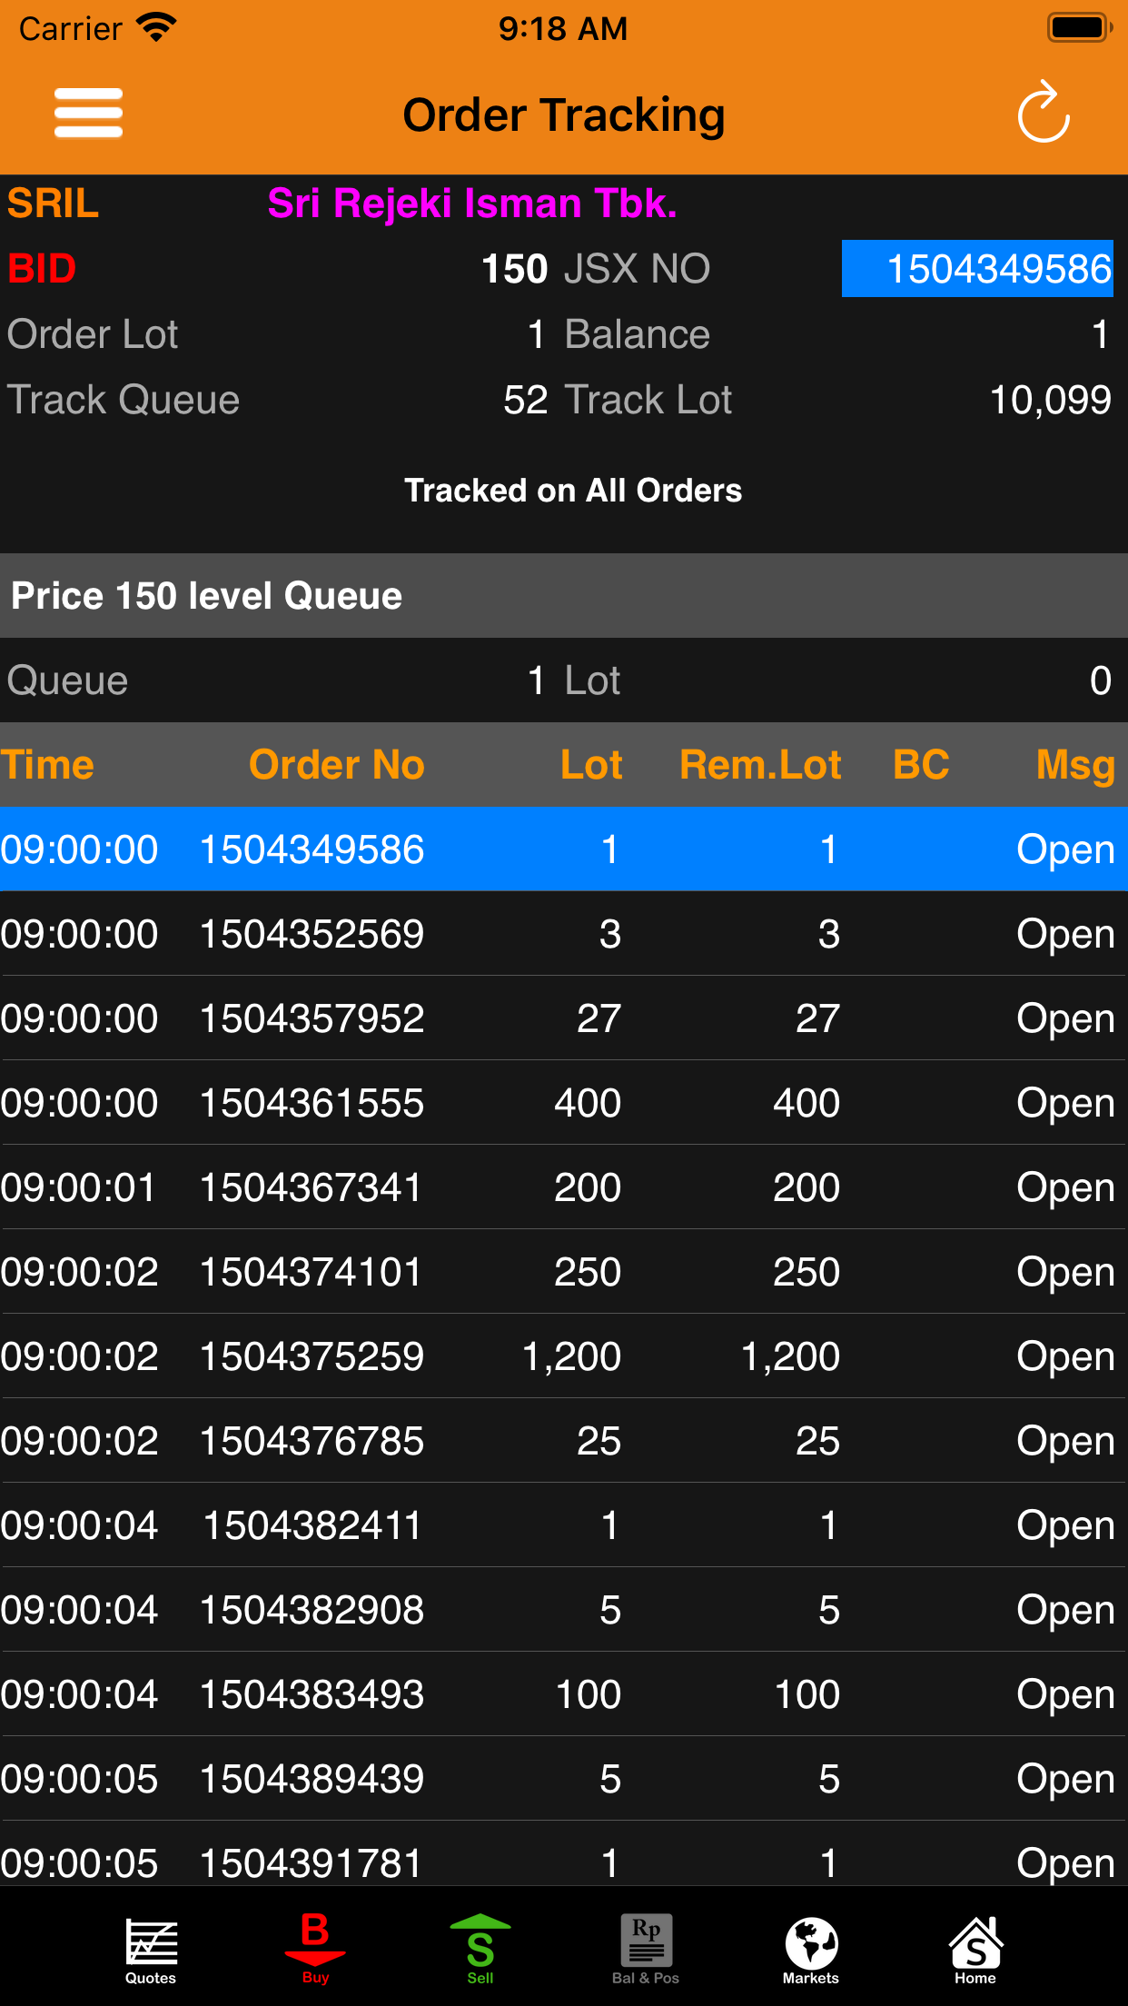Select order 1504376785 row
Viewport: 1128px width, 2006px height.
pos(564,1441)
